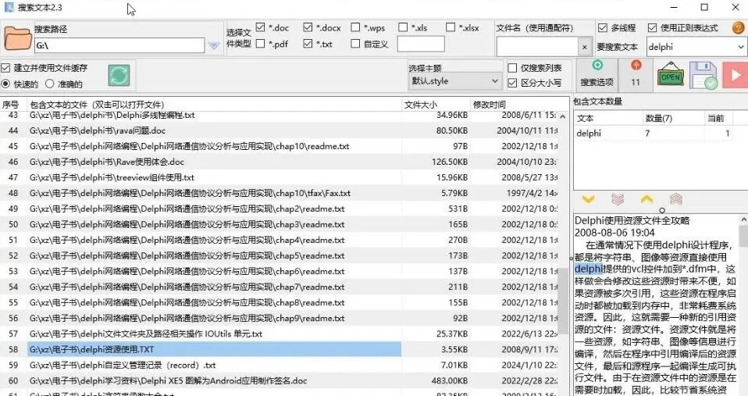Select the 准确的 radio button
Image resolution: width=748 pixels, height=396 pixels.
point(50,84)
